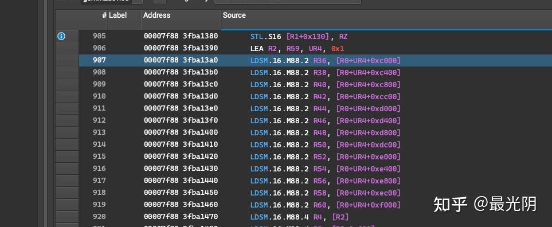
Task: Click address 00007f88 3fba1390
Action: [181, 48]
